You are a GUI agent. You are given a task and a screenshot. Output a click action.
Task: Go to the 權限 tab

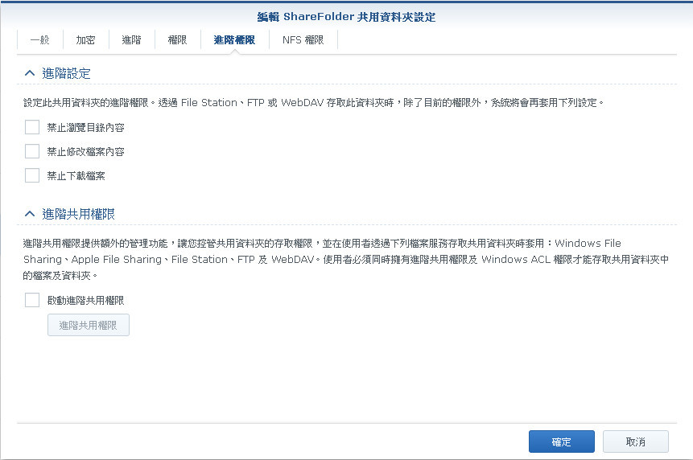click(178, 40)
